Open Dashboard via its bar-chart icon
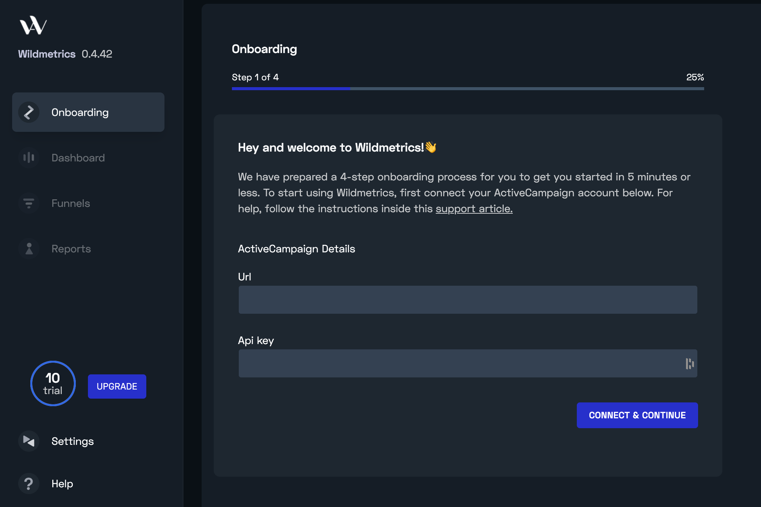 pos(29,158)
